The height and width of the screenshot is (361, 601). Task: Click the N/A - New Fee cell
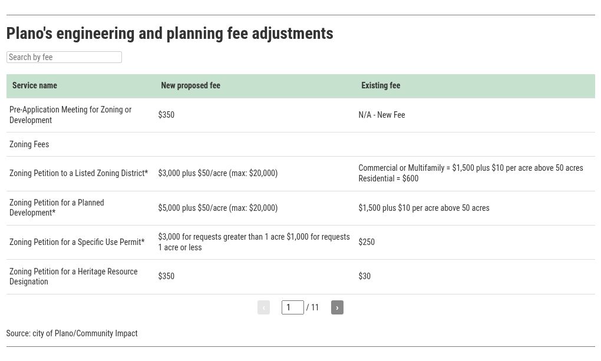point(382,115)
